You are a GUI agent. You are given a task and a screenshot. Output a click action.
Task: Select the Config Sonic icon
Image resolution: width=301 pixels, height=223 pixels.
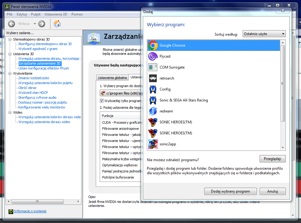[x=153, y=89]
